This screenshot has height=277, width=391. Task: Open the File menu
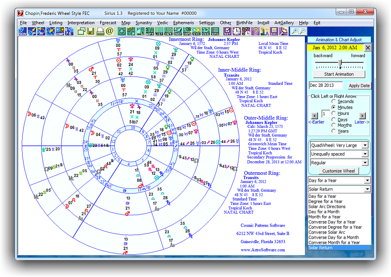point(23,23)
